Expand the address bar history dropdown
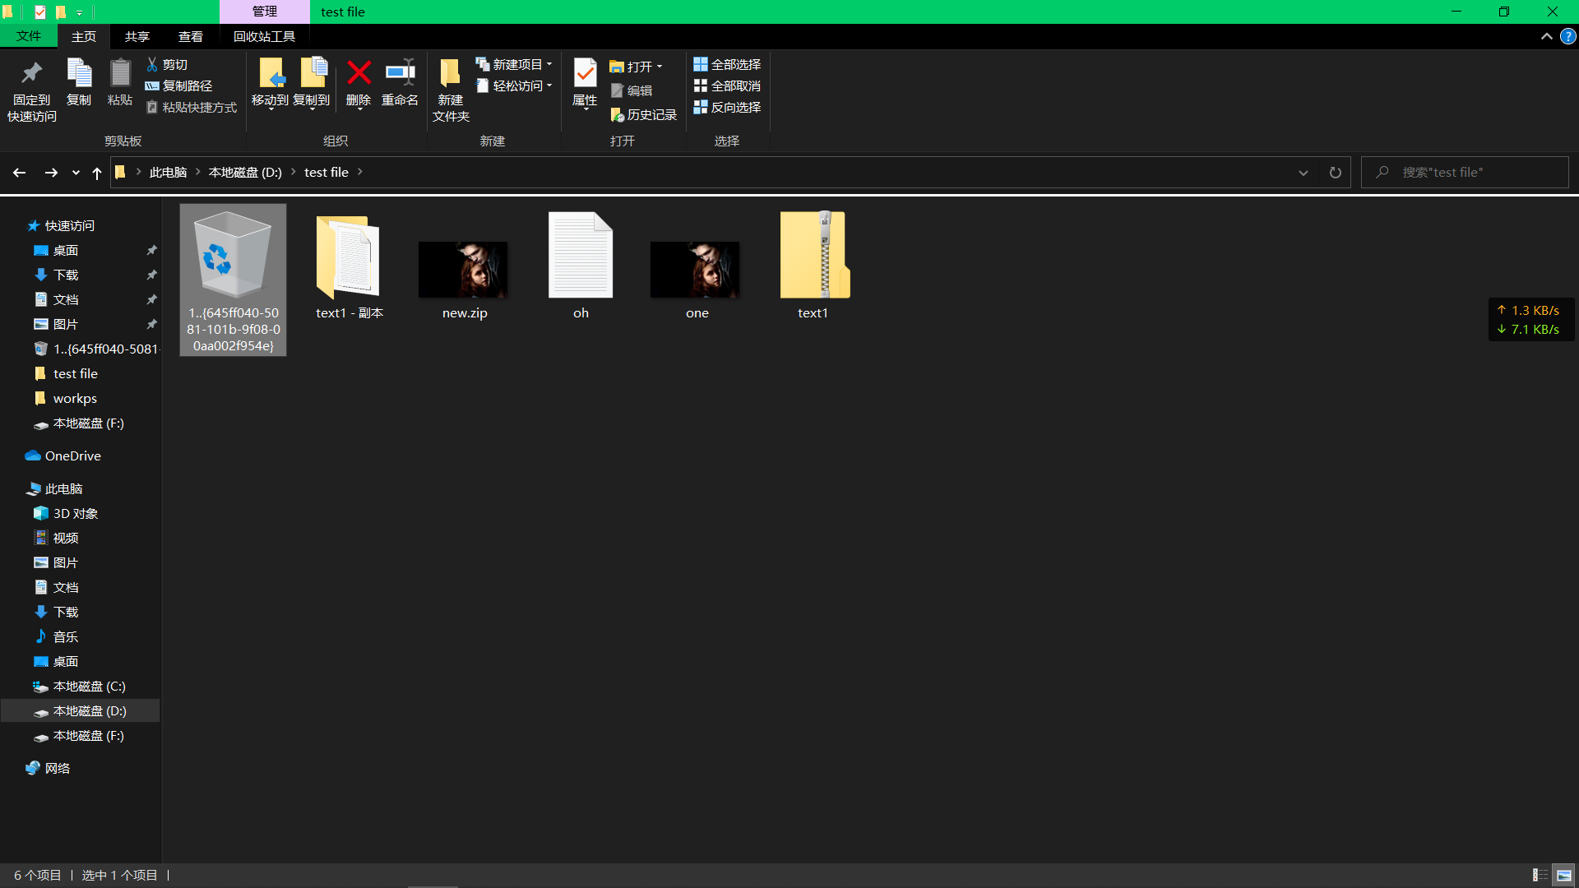Screen dimensions: 1579x888 tap(1303, 173)
